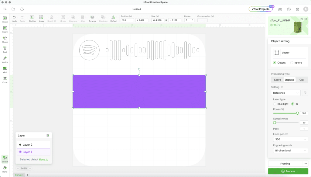The width and height of the screenshot is (311, 177).
Task: Open the main menu list icon
Action: pos(5,9)
